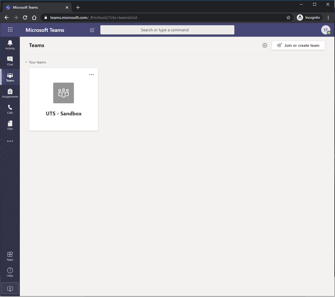This screenshot has height=297, width=335.
Task: Click the Incognito profile indicator
Action: 309,18
